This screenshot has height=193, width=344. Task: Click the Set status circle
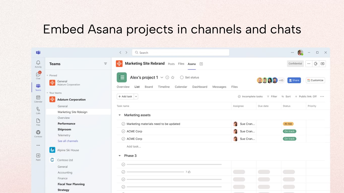pyautogui.click(x=182, y=77)
